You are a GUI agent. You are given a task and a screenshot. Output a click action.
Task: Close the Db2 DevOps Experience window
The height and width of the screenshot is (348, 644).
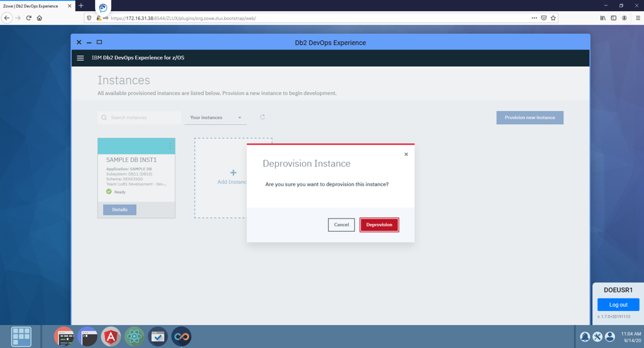tap(79, 42)
